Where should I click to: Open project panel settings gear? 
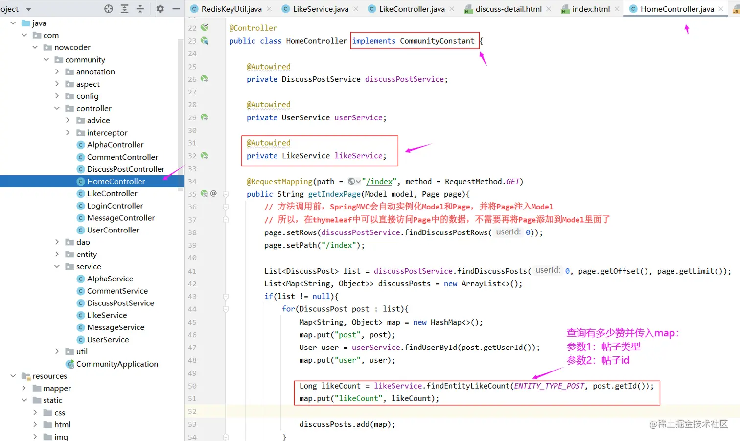coord(160,9)
